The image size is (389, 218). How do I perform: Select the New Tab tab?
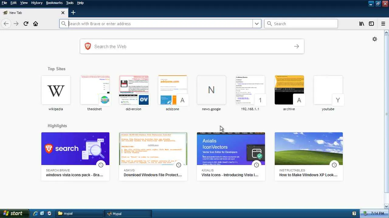[33, 13]
